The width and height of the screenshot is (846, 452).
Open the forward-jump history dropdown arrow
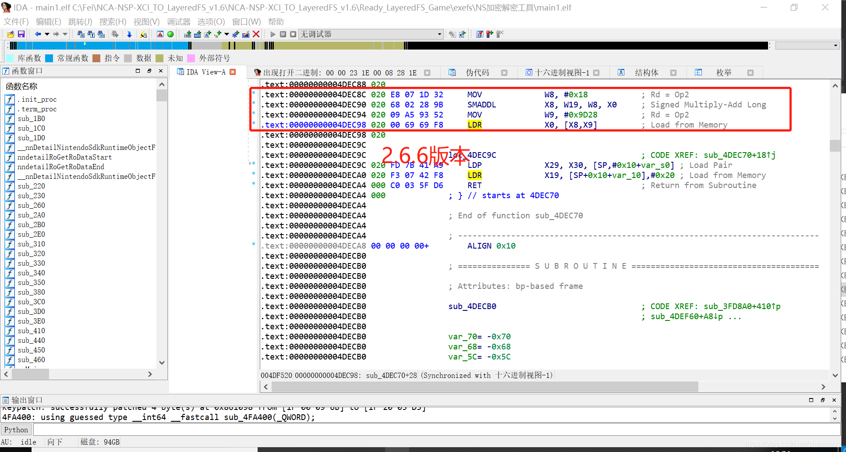65,34
